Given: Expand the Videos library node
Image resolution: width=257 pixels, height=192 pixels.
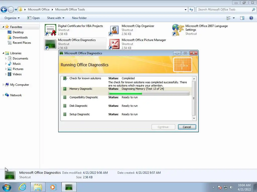Looking at the screenshot, I should coord(6,74).
